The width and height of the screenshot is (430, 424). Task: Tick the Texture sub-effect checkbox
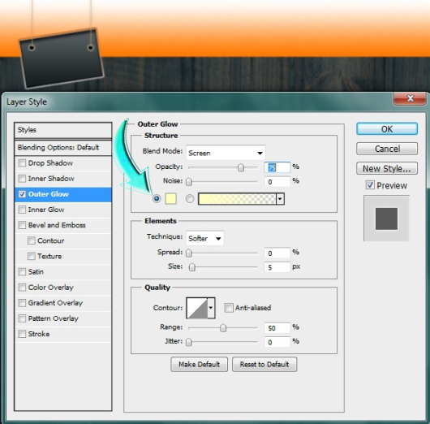(x=32, y=256)
